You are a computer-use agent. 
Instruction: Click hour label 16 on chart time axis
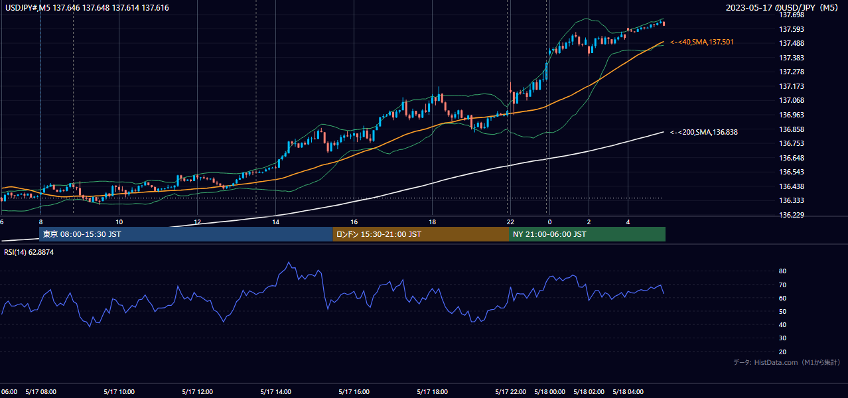pyautogui.click(x=354, y=222)
